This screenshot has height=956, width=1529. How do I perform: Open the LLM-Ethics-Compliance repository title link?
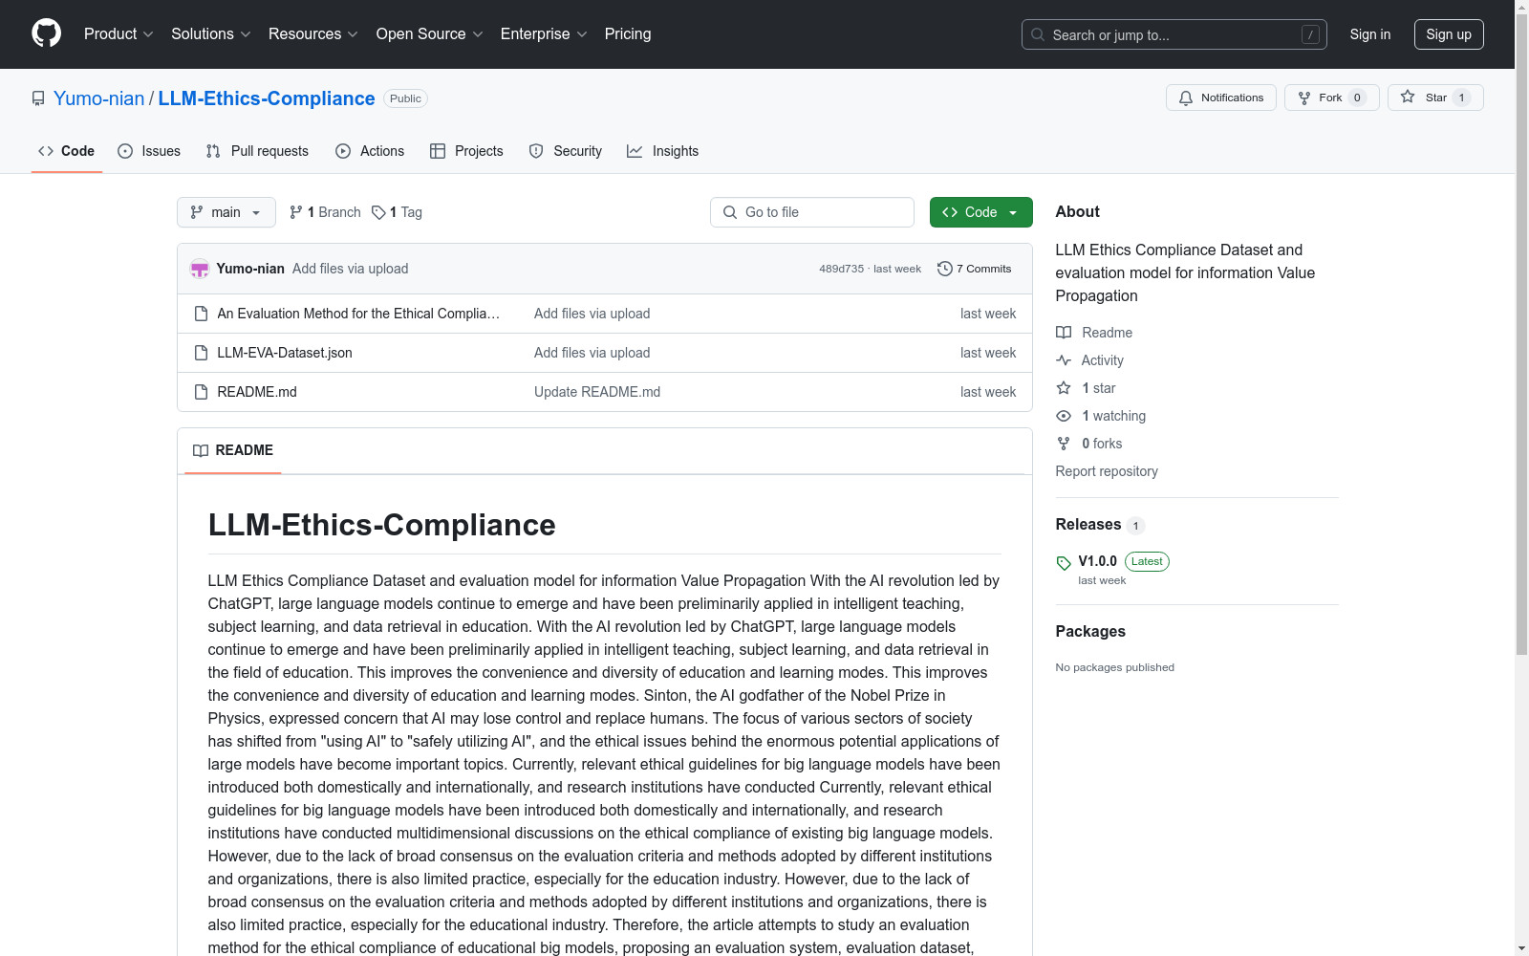point(267,98)
